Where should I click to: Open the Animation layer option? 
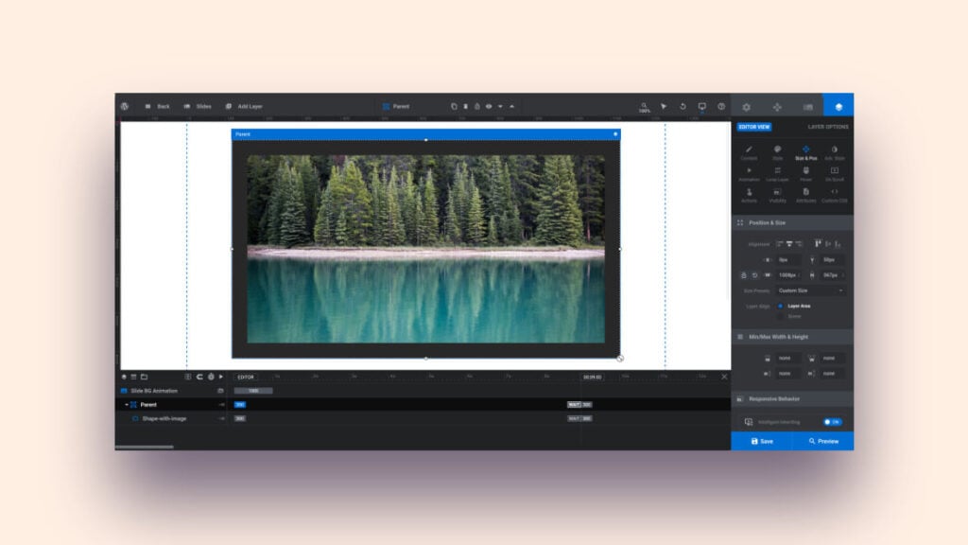[749, 173]
